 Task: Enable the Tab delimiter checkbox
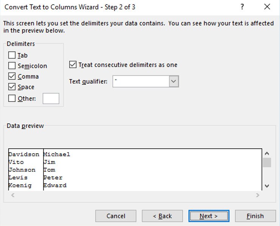point(12,55)
